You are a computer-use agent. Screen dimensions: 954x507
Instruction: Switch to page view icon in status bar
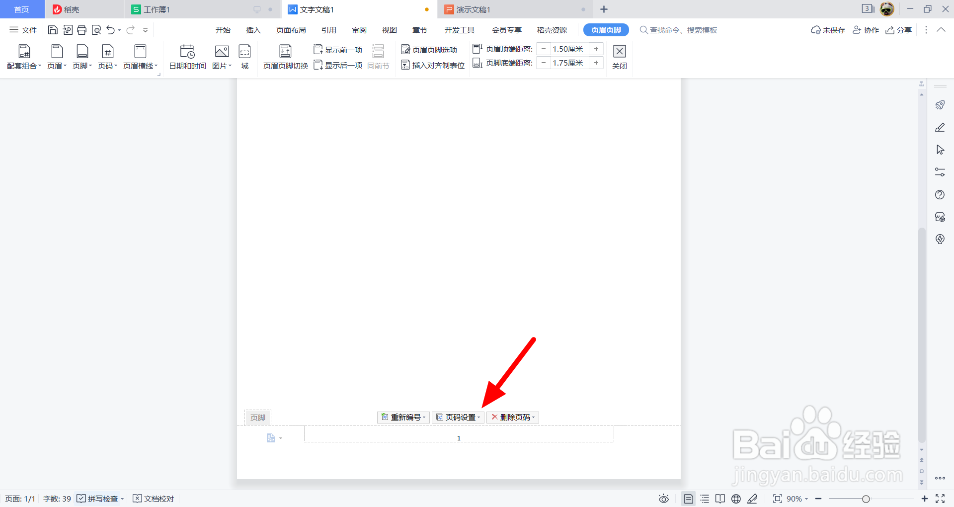coord(688,499)
